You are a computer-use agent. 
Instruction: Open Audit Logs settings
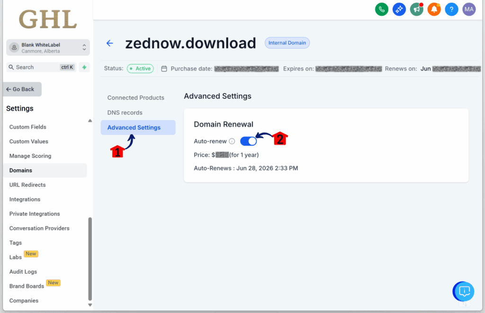pyautogui.click(x=23, y=272)
